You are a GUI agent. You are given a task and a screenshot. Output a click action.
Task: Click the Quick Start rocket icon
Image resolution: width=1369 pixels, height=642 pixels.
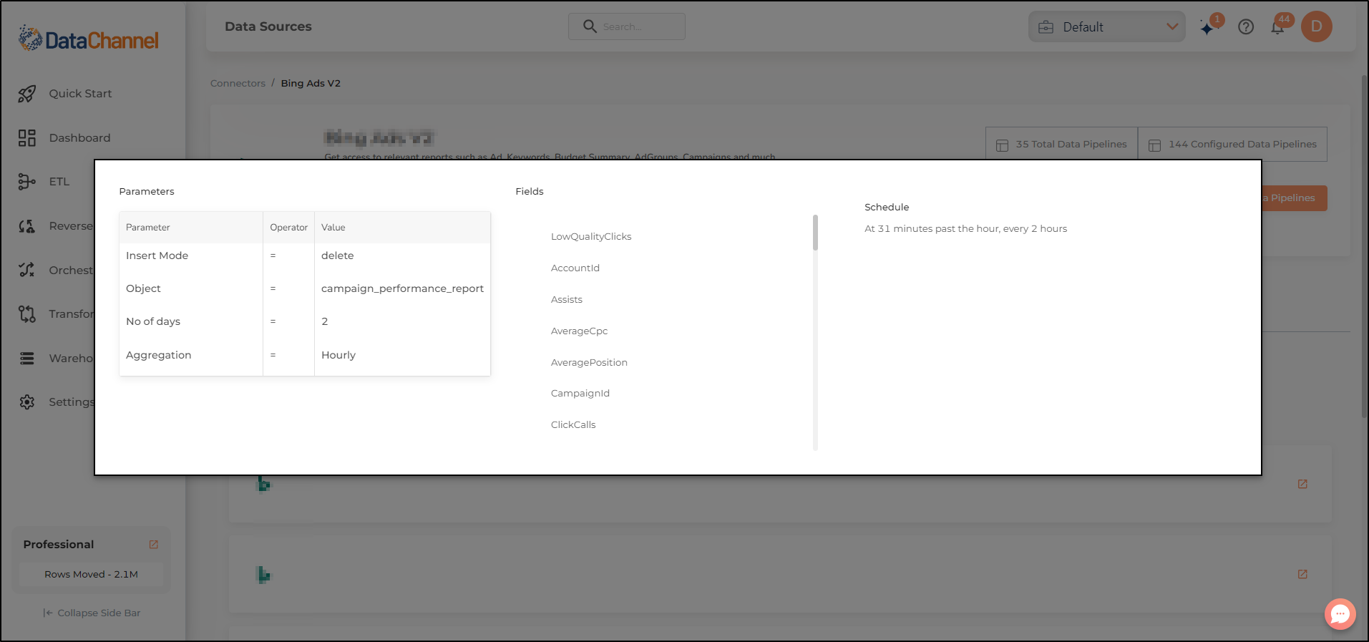[x=27, y=94]
